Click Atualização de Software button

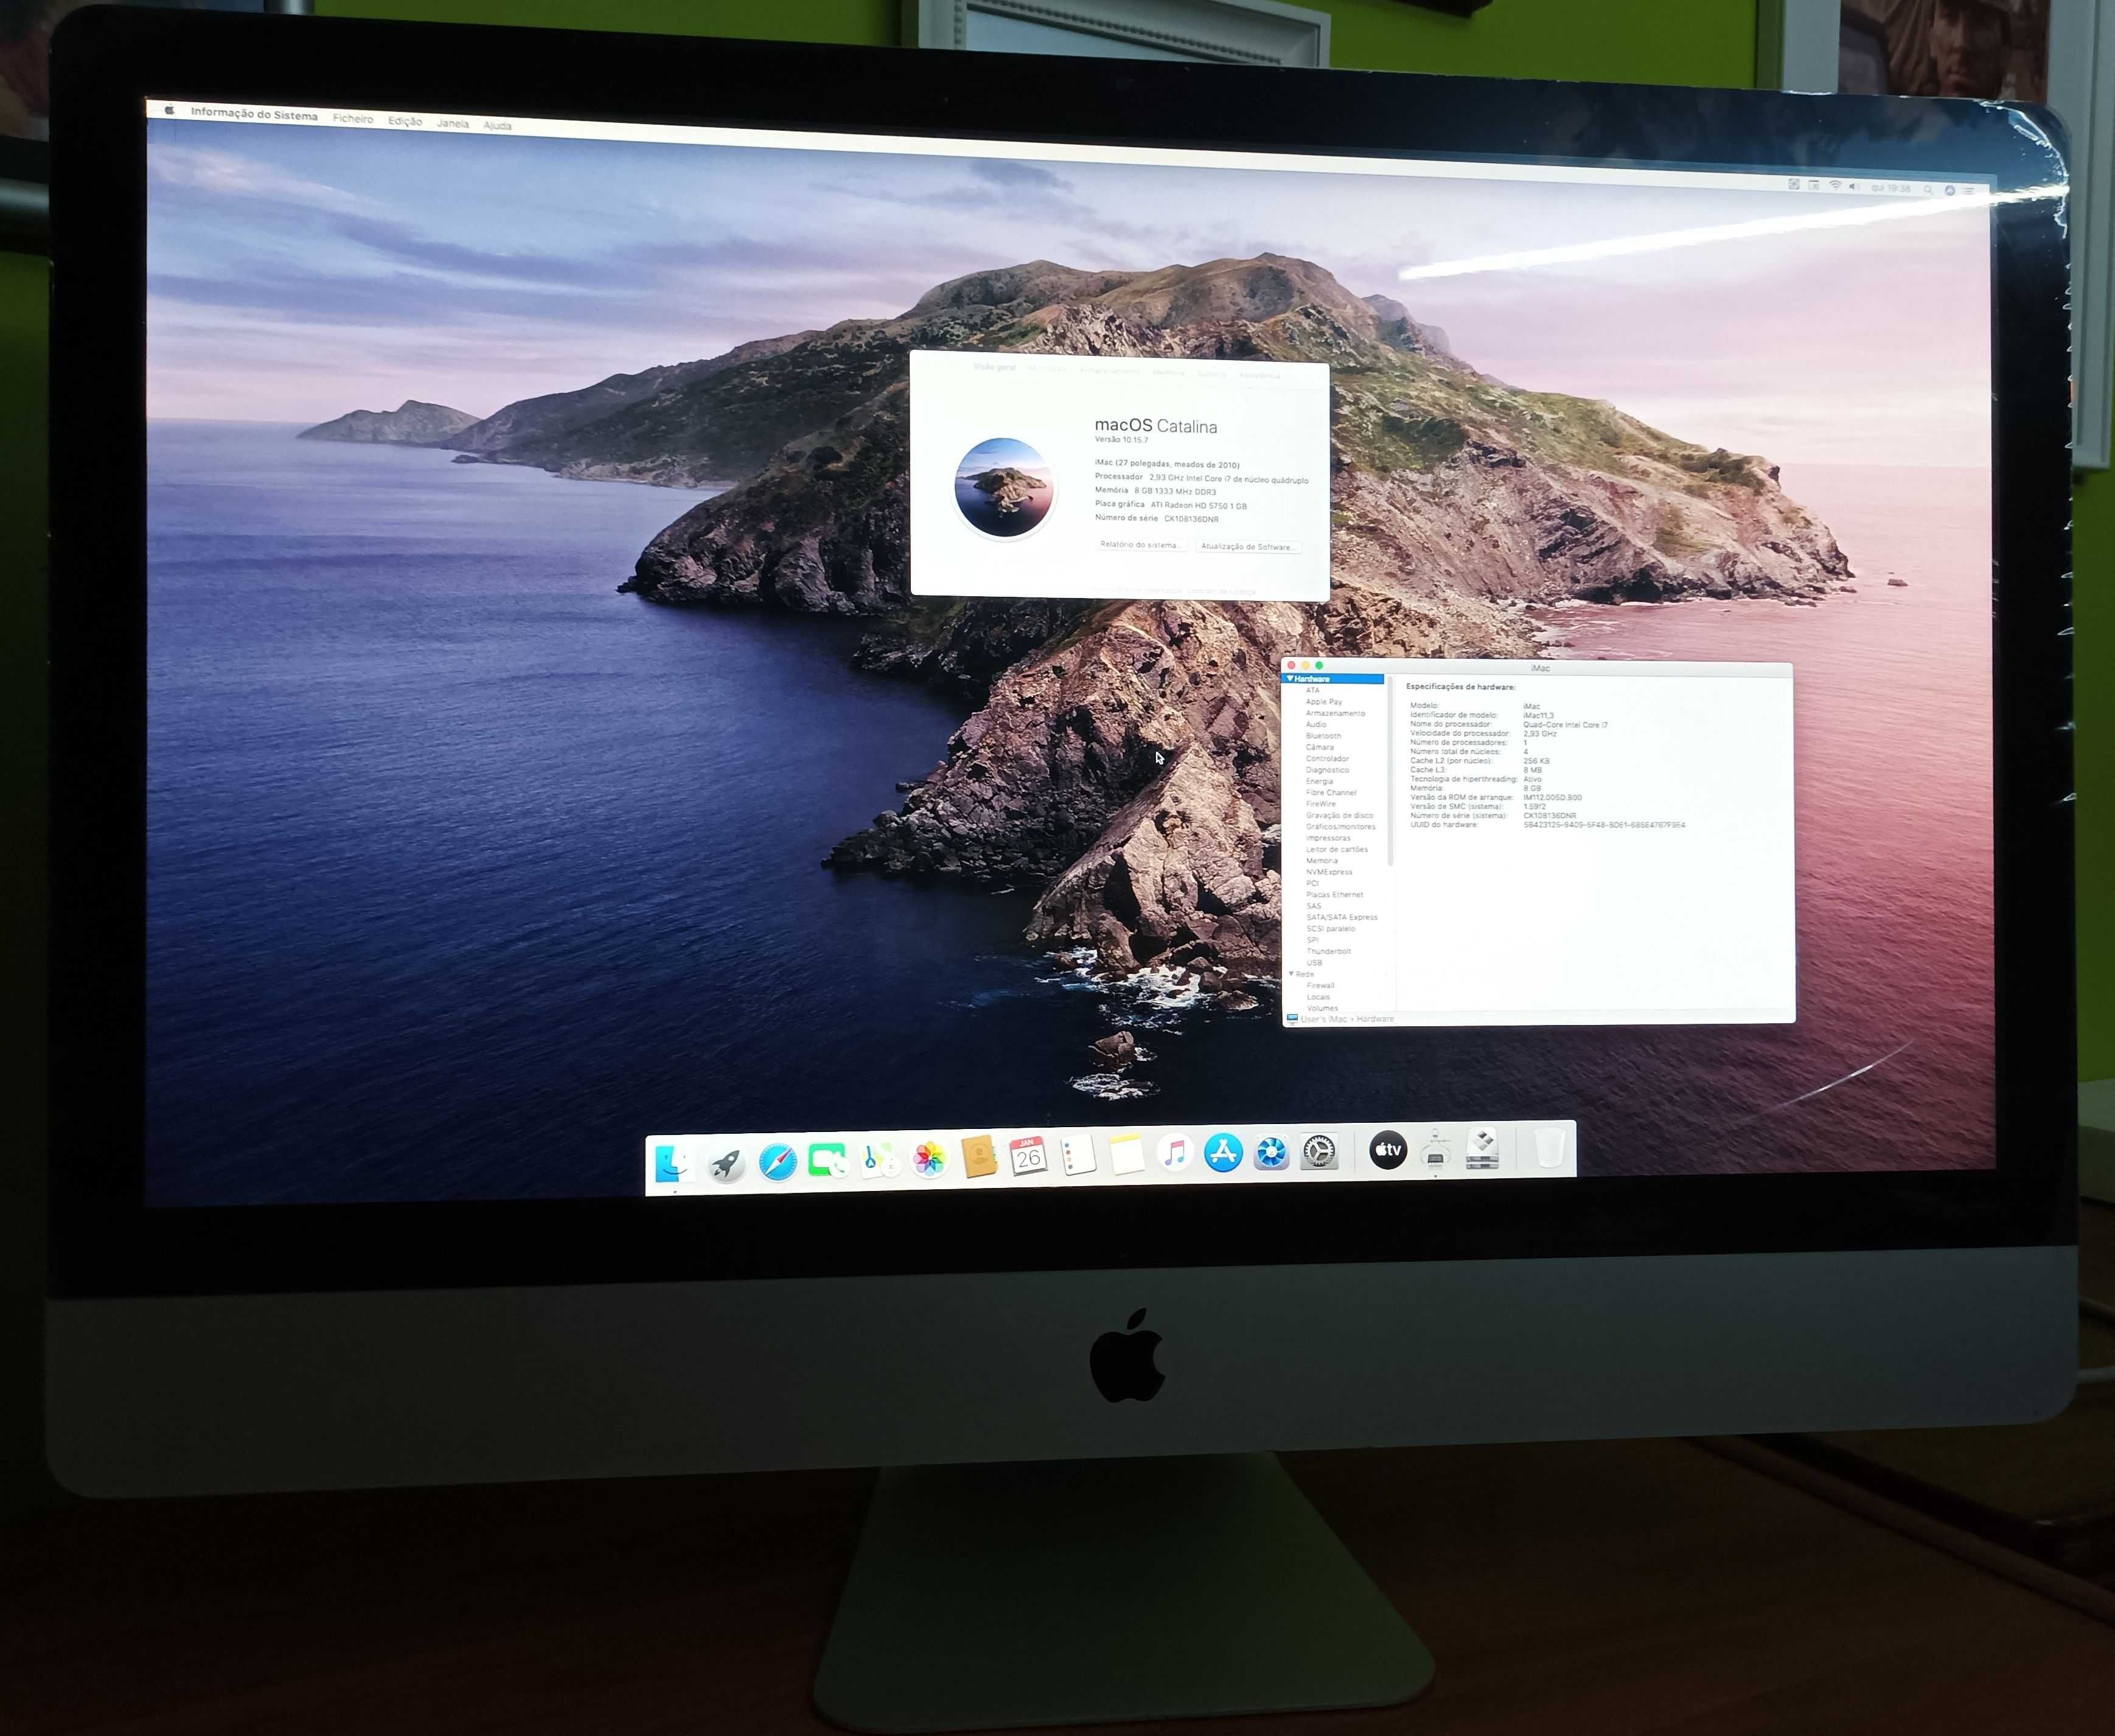pos(1247,547)
